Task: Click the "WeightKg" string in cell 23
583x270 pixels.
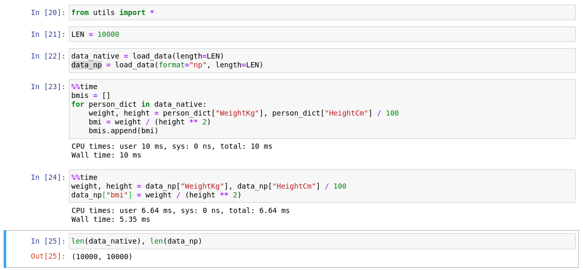Action: coord(237,113)
